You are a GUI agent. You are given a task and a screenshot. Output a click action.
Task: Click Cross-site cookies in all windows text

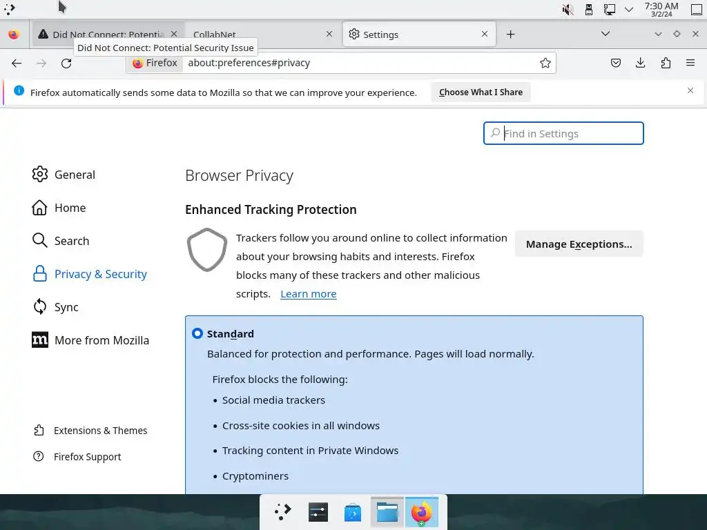coord(301,425)
